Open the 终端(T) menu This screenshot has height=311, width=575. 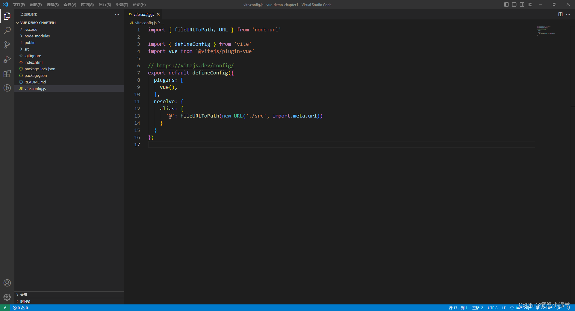(x=122, y=4)
